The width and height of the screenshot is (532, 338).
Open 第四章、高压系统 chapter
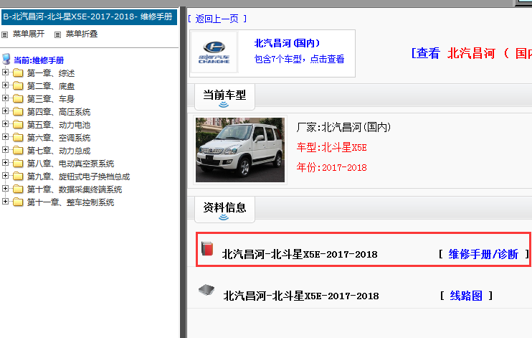point(59,112)
